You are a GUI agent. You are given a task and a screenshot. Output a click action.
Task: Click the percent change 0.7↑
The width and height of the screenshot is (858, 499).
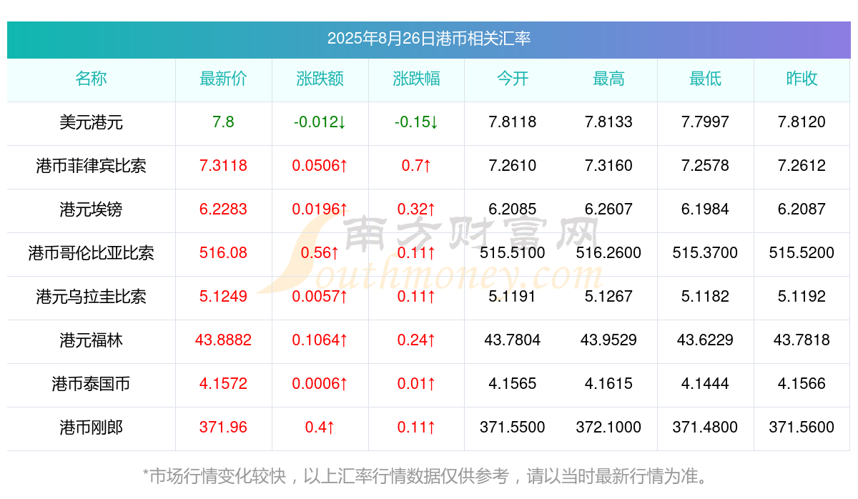coord(417,166)
